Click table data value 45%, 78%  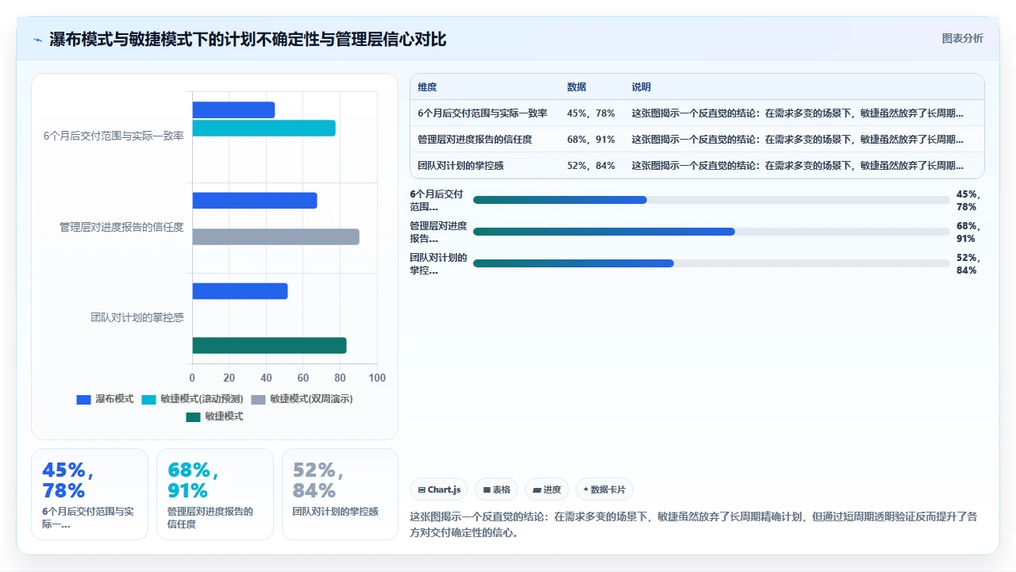591,113
